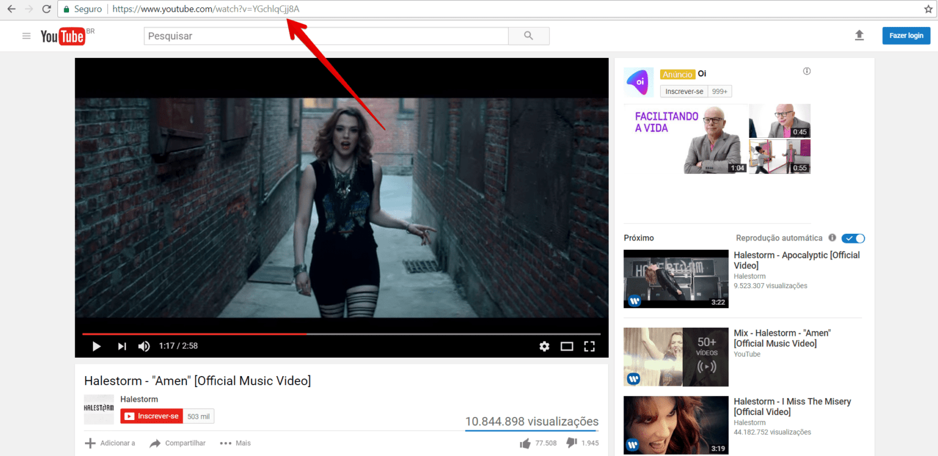Click the 503 mil subscriber count
The width and height of the screenshot is (938, 456).
pyautogui.click(x=198, y=416)
